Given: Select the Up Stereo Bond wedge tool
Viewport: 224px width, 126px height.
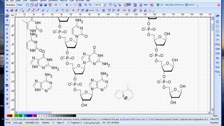Looking at the screenshot, I should coord(43,10).
